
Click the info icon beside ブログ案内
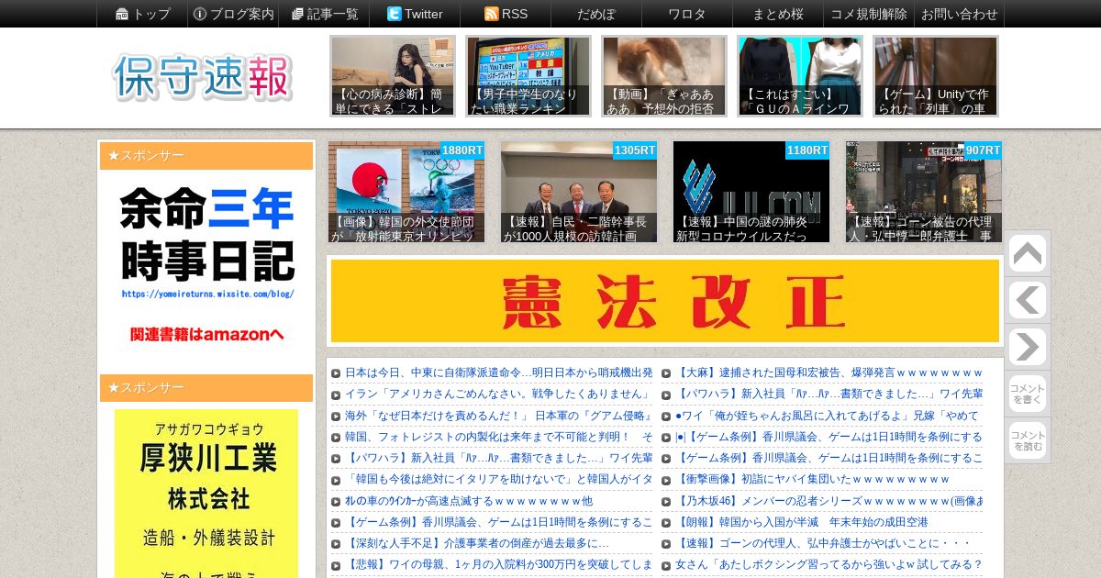[200, 14]
